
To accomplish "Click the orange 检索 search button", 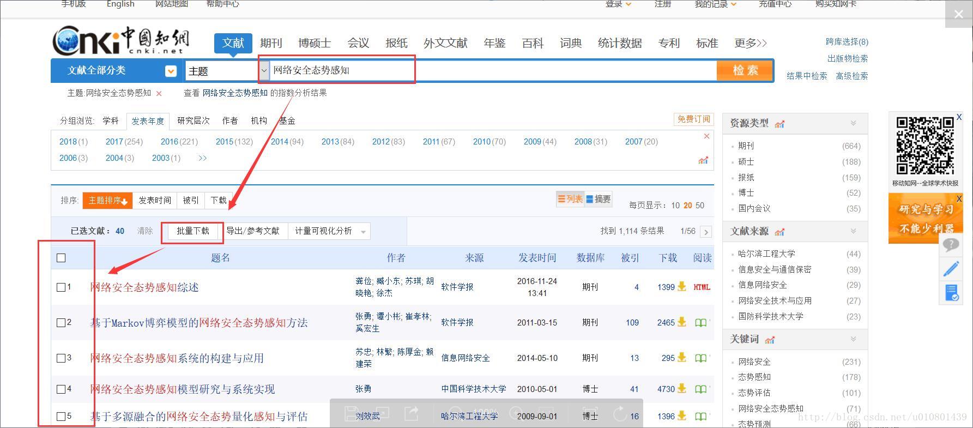I will [745, 70].
